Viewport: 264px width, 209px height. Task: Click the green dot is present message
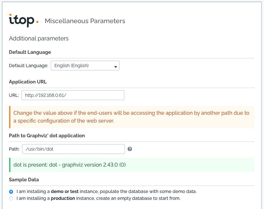pos(132,165)
